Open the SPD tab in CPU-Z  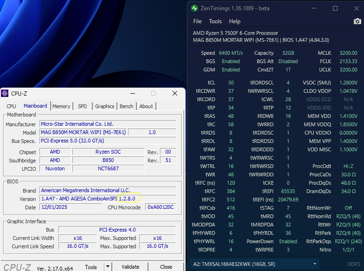(x=83, y=106)
